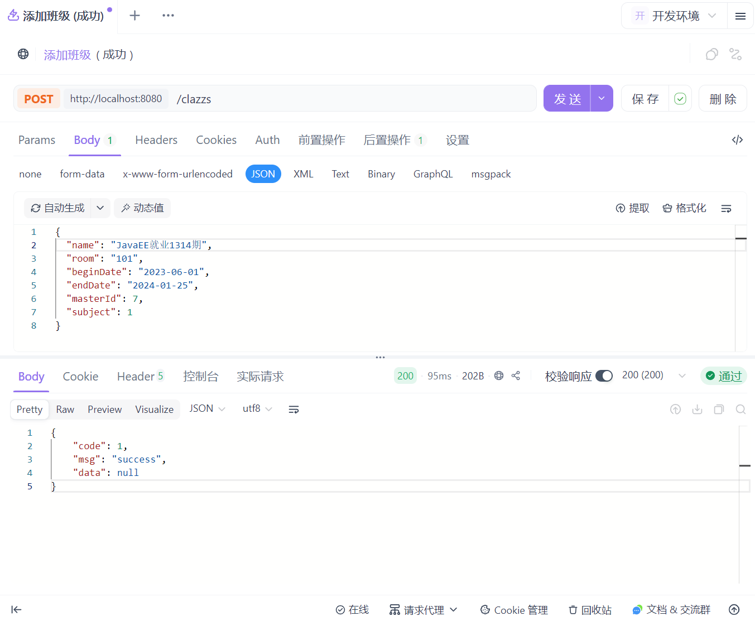Copy the response body with the copy icon

point(719,410)
